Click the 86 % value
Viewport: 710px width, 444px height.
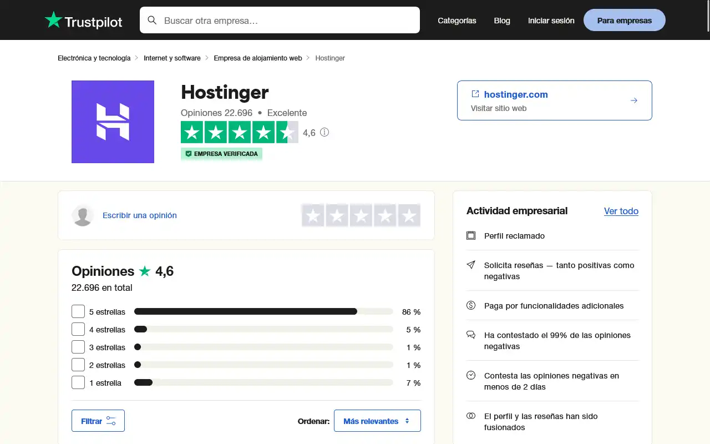point(412,312)
